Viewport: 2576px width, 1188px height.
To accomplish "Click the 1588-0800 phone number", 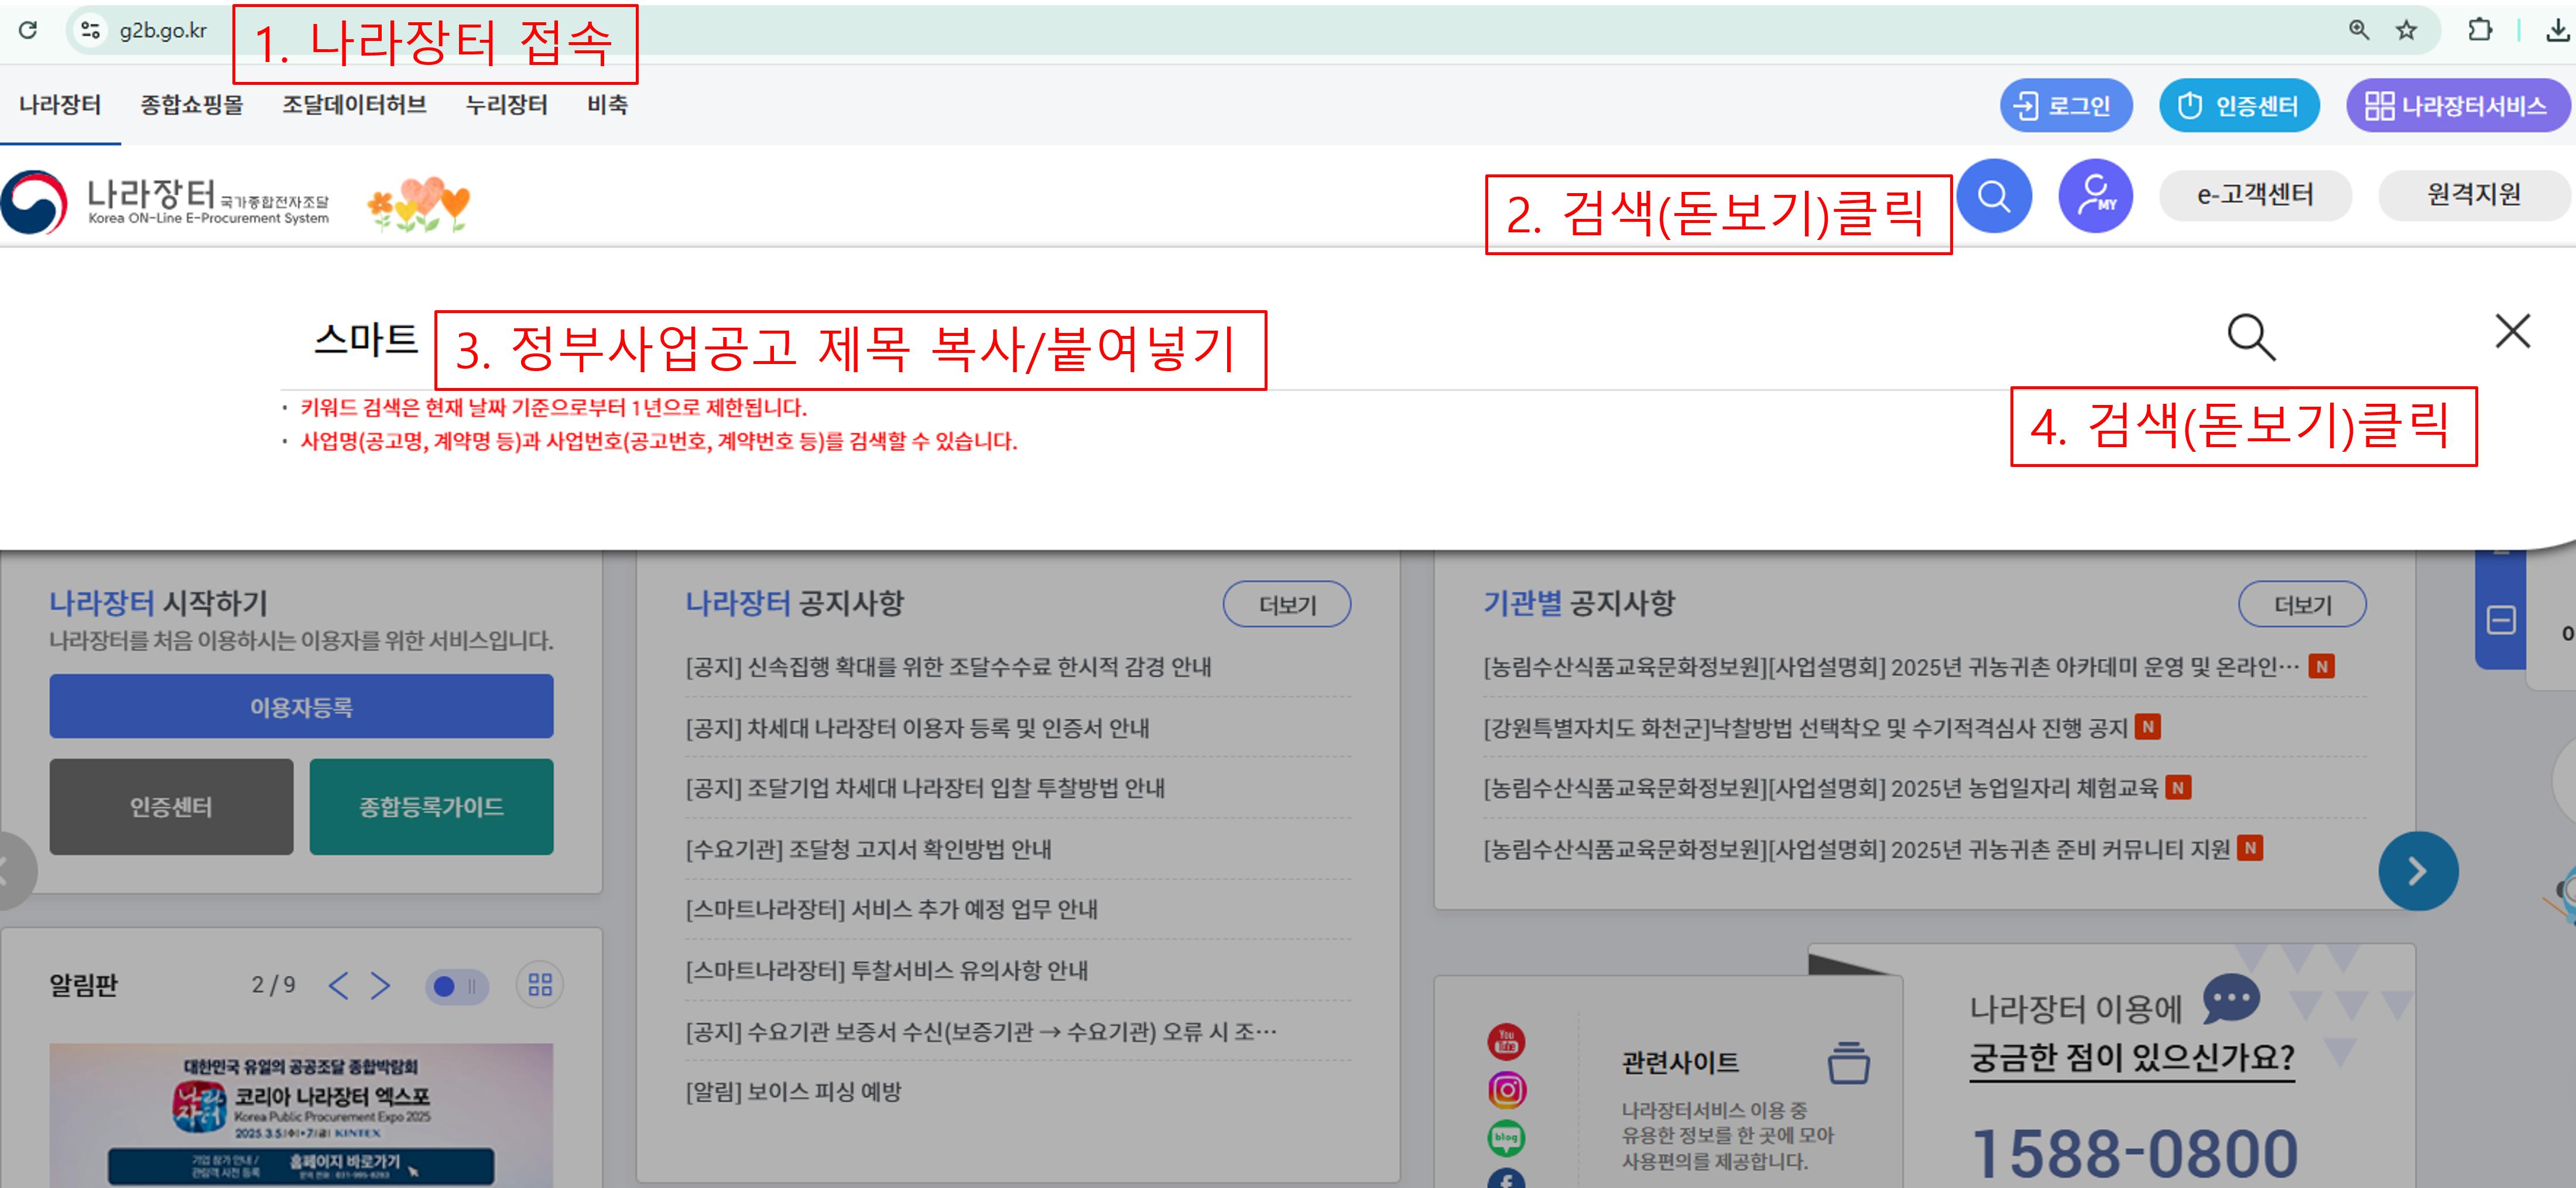I will tap(2135, 1154).
